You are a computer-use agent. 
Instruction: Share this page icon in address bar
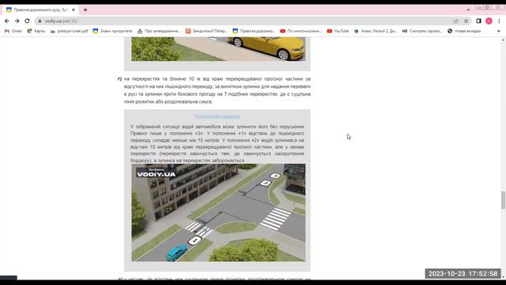456,21
